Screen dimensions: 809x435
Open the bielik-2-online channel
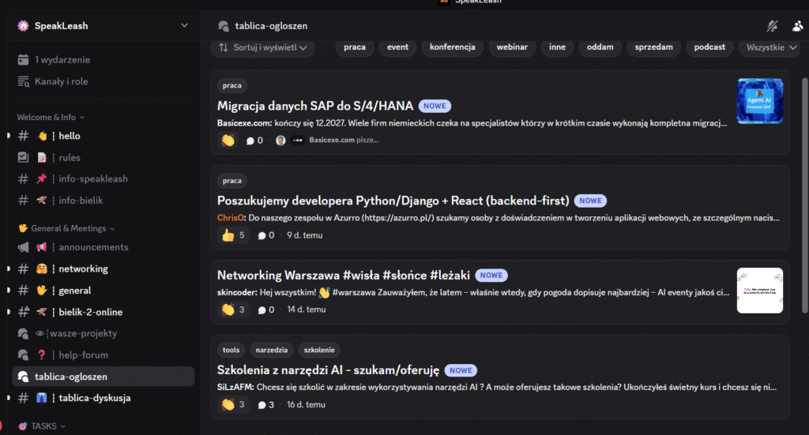coord(103,313)
